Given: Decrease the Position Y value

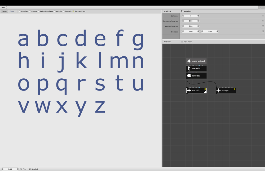Looking at the screenshot, I should [202, 31].
